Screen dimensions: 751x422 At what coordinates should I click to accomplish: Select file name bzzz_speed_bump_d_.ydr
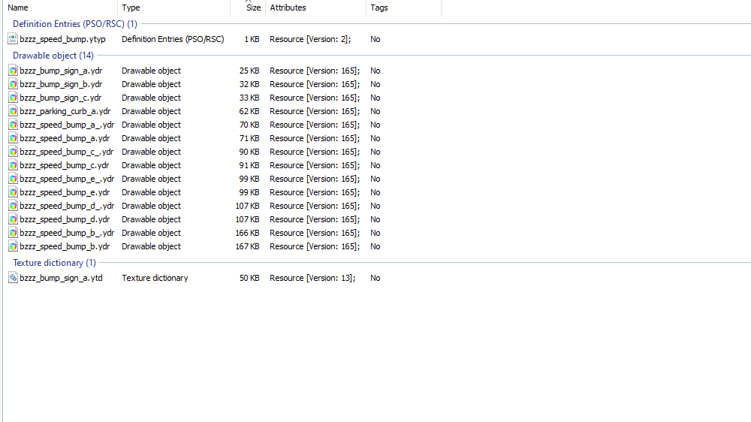pos(67,206)
